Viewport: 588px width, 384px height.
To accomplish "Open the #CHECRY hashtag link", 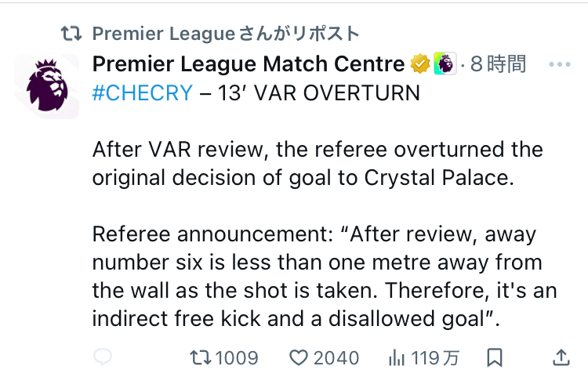I will point(142,92).
